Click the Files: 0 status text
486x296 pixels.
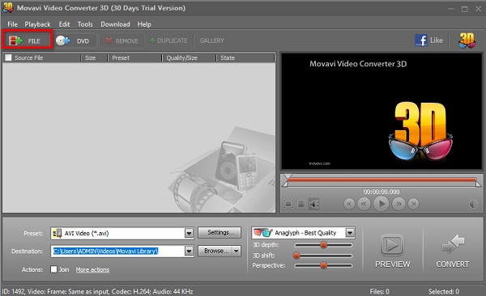[x=379, y=291]
